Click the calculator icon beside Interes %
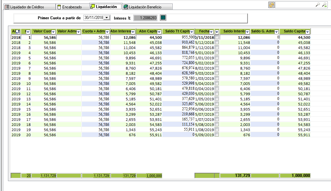This screenshot has width=331, height=191. tap(163, 18)
